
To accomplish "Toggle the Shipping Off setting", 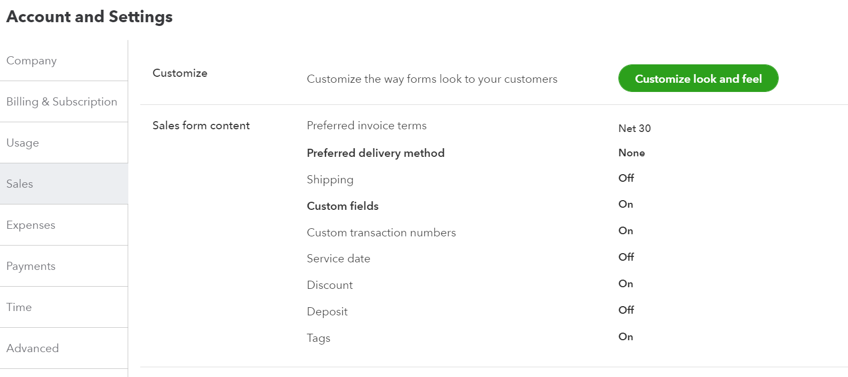I will [x=626, y=178].
